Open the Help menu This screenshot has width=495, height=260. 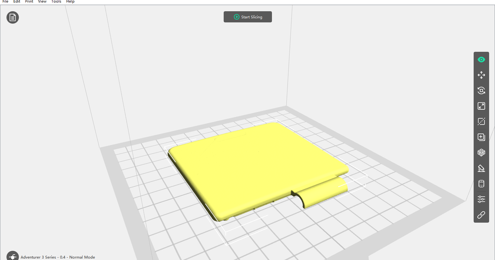tap(70, 2)
